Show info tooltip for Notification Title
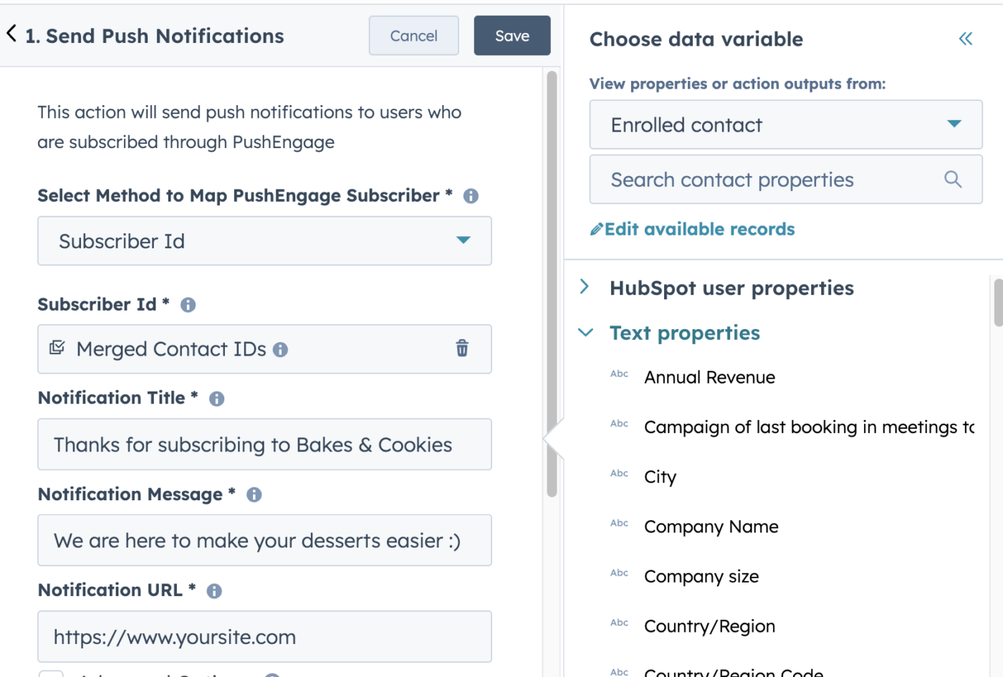This screenshot has height=677, width=1003. (x=216, y=399)
